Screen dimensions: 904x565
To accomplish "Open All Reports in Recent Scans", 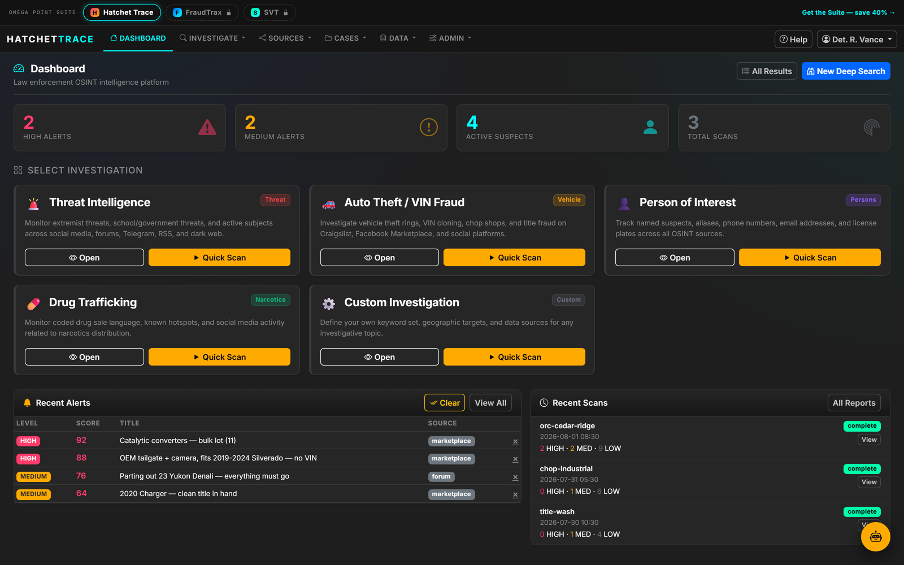I will [x=854, y=403].
